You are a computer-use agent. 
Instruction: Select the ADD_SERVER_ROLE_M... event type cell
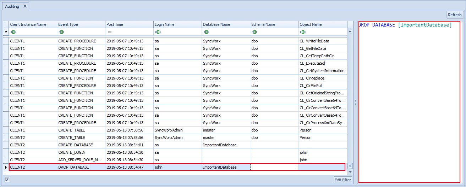coord(81,160)
